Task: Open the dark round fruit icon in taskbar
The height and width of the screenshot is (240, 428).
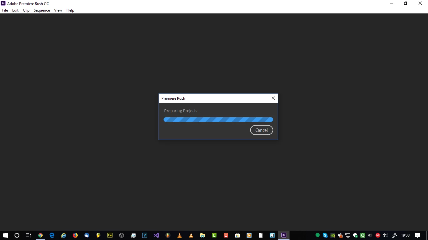Action: (x=168, y=235)
